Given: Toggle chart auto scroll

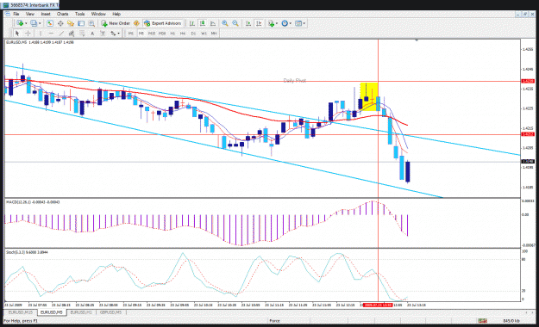Looking at the screenshot, I should click(x=248, y=23).
